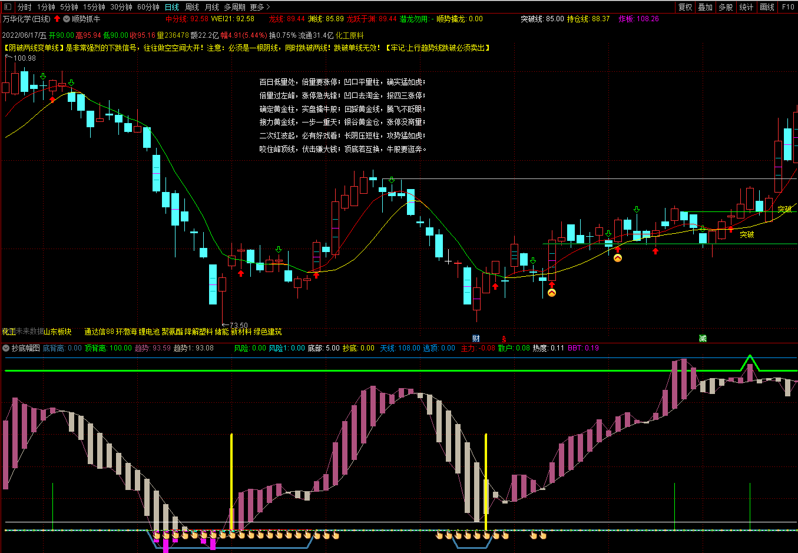Open the 画线 drawing tools

[x=767, y=7]
